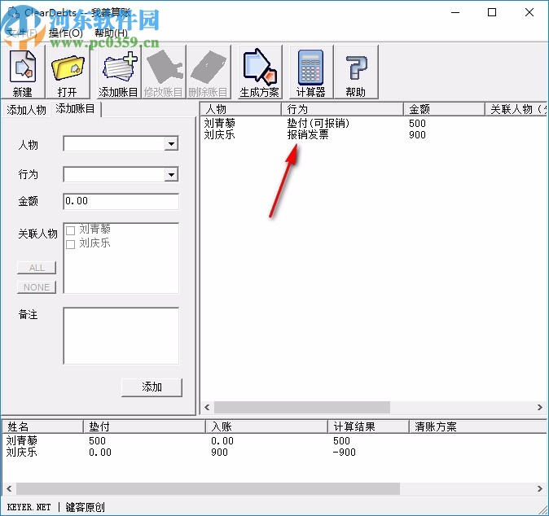
Task: Click the entries list's scroll right arrow
Action: click(x=539, y=407)
